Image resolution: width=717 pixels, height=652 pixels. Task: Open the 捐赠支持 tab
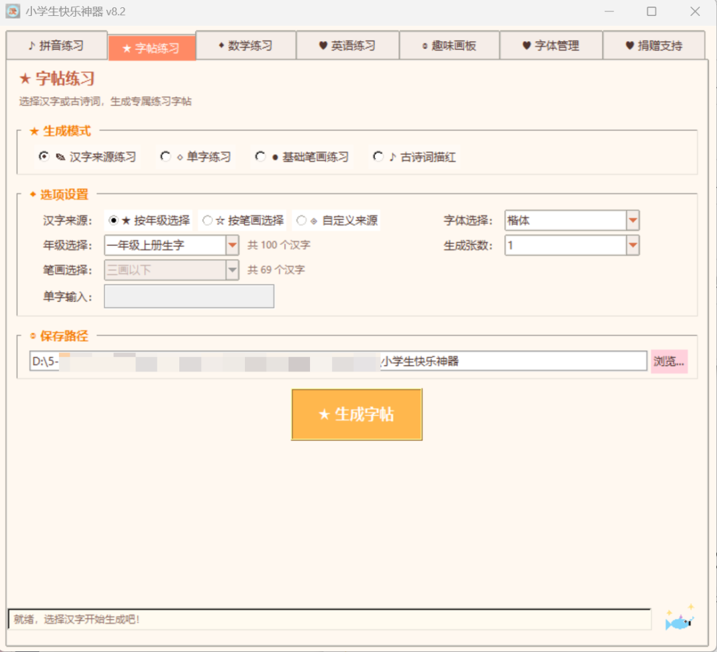pos(654,45)
